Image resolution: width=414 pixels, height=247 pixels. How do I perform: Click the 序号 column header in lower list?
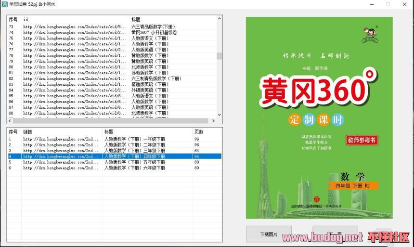tap(14, 132)
